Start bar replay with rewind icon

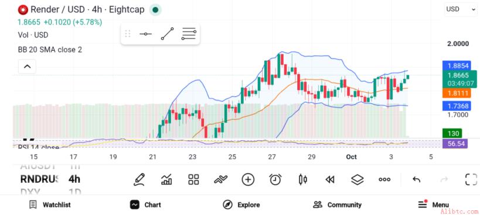[330, 180]
